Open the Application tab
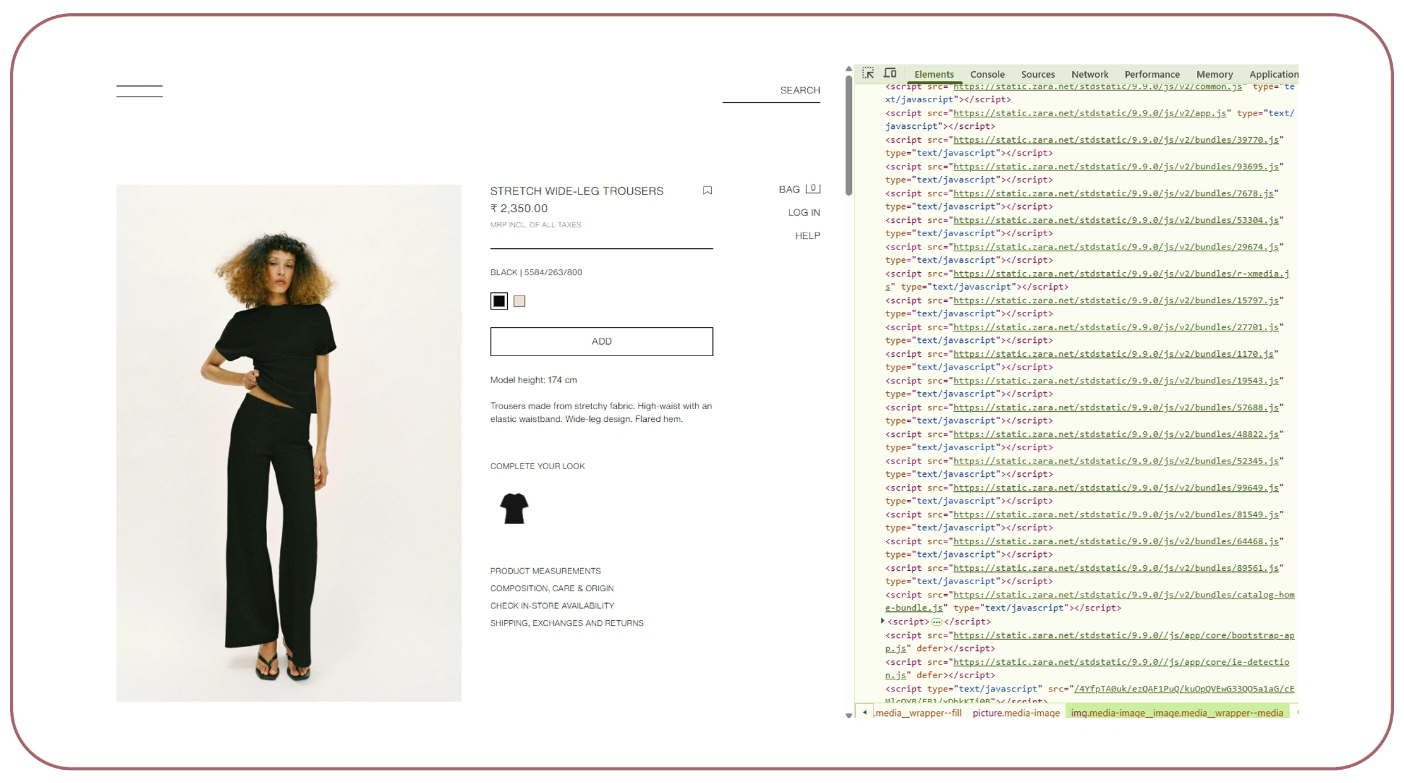Screen dimensions: 1404x783 point(1273,75)
